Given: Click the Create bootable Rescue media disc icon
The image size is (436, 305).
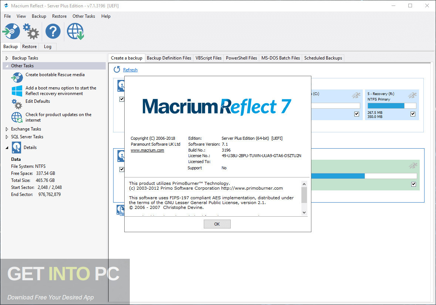Looking at the screenshot, I should pyautogui.click(x=17, y=78).
